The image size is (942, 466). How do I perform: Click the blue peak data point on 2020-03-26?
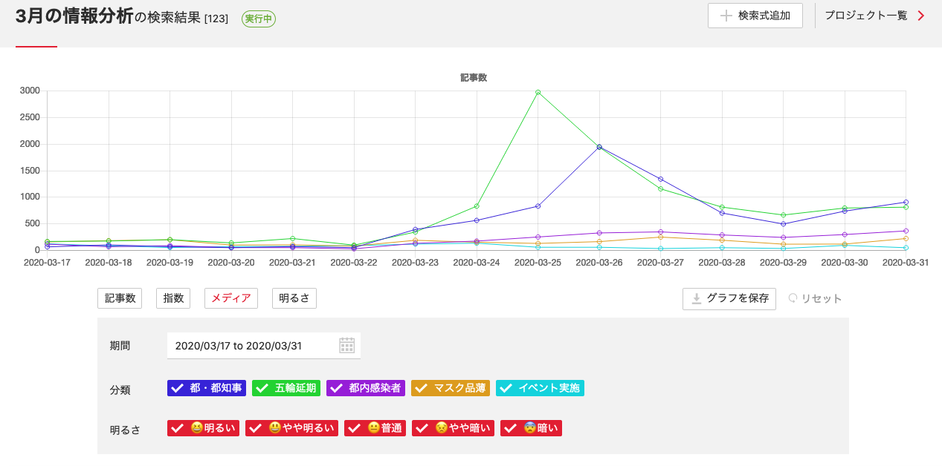599,147
